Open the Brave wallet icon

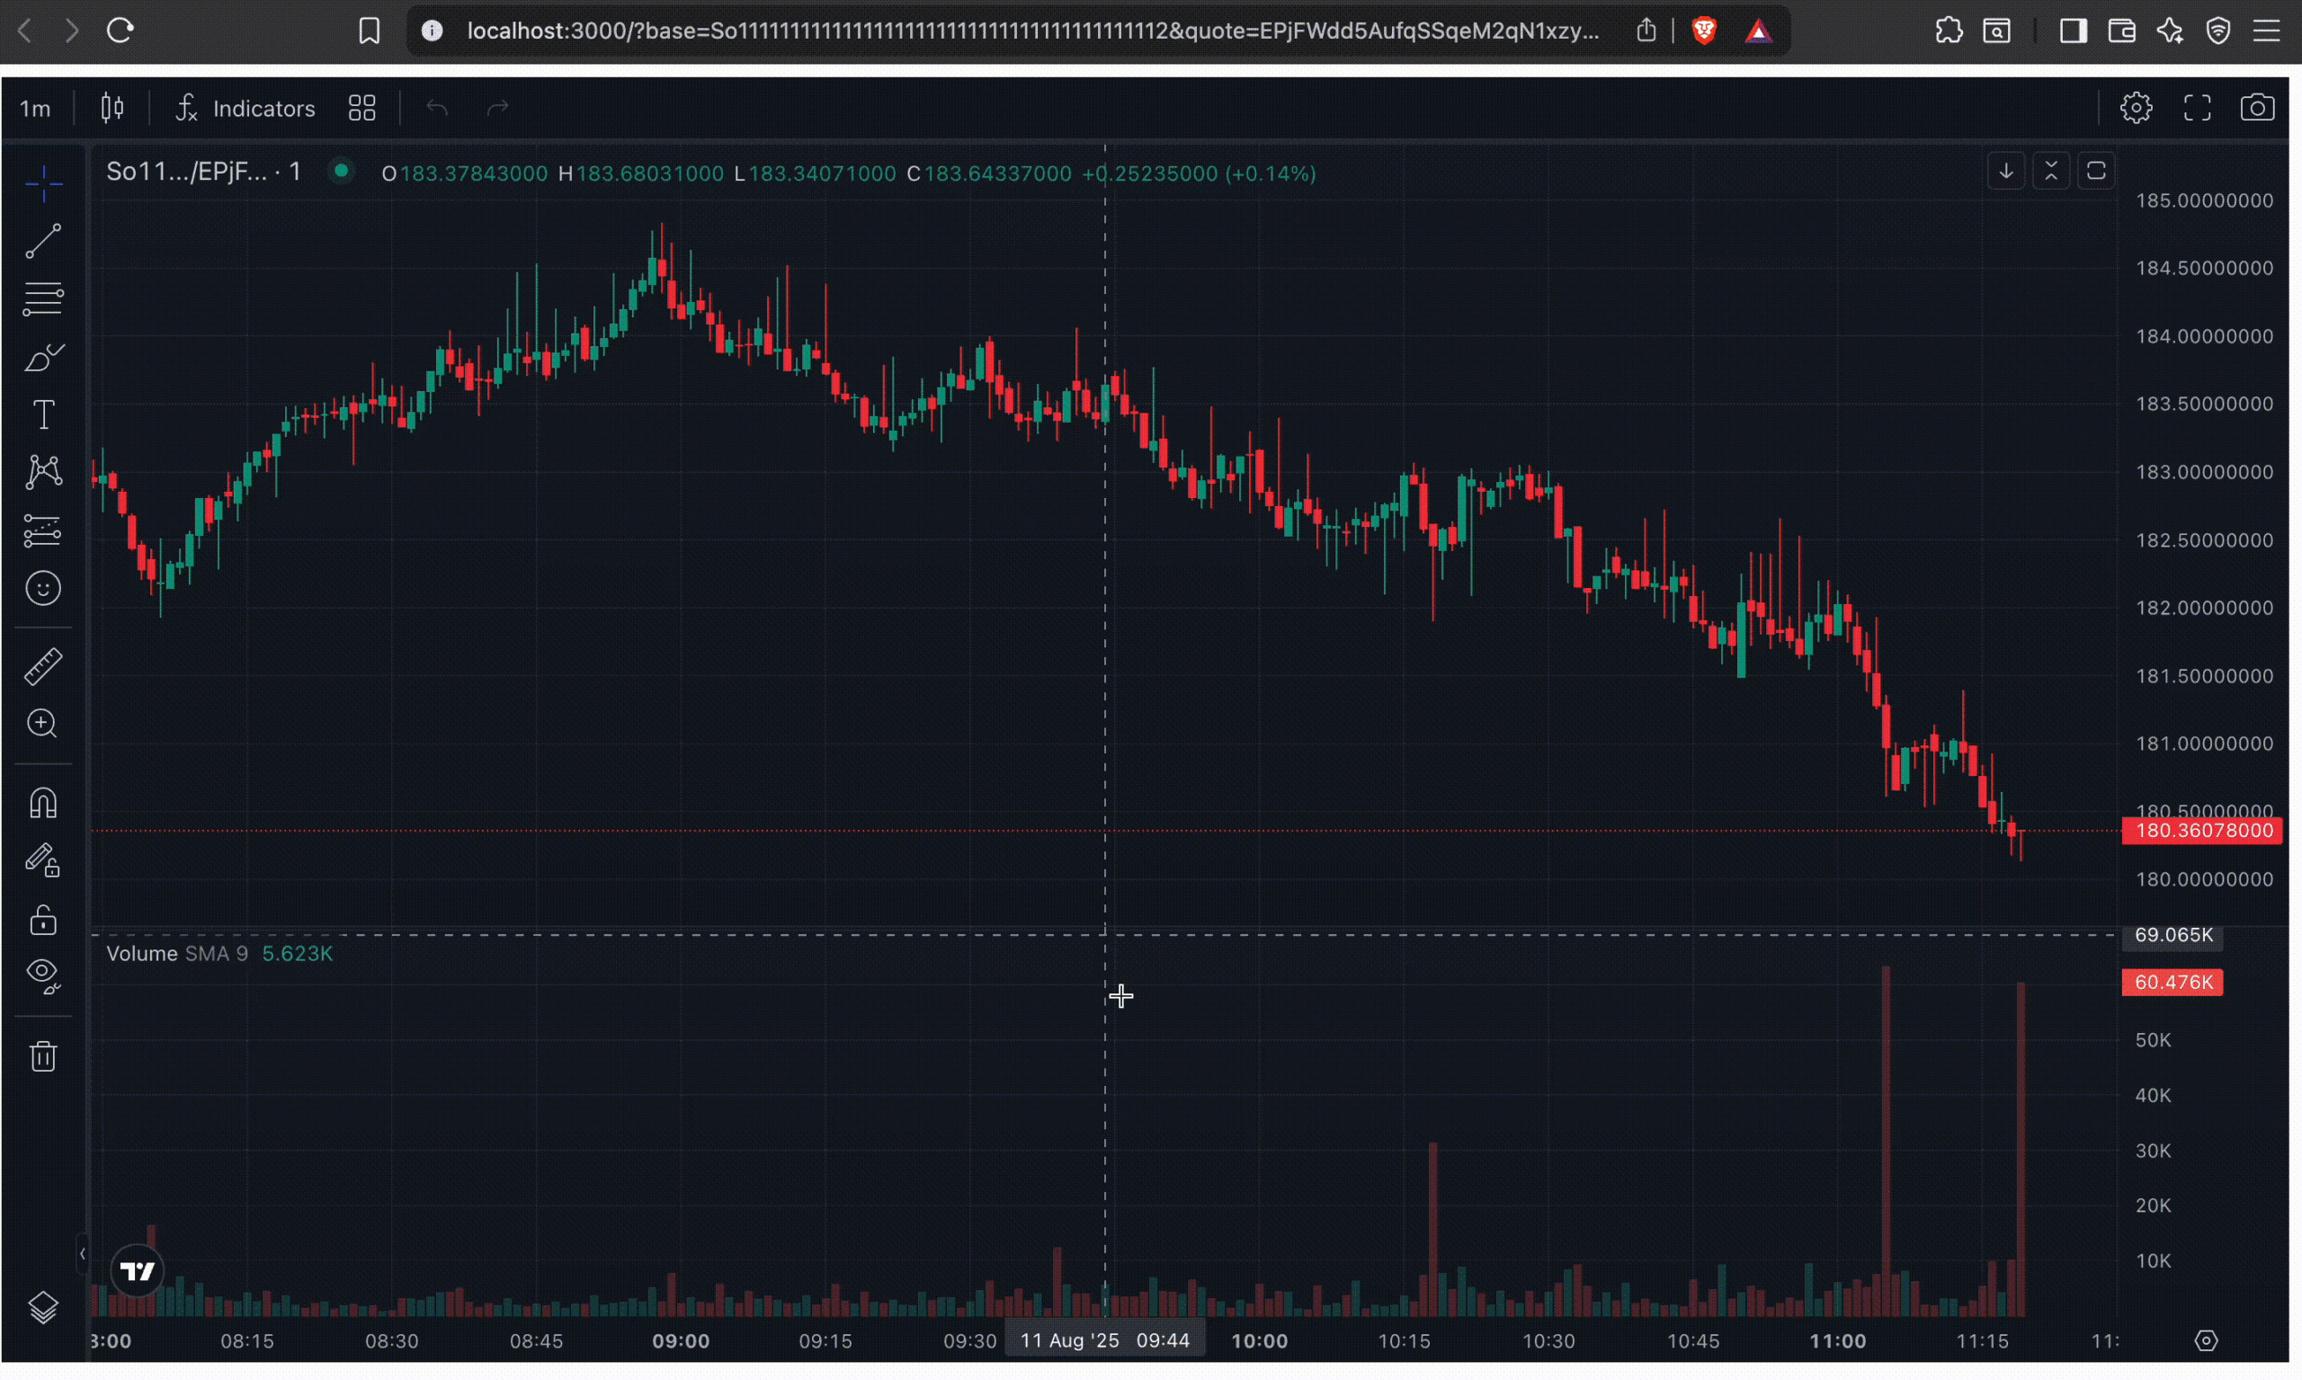pyautogui.click(x=2121, y=31)
